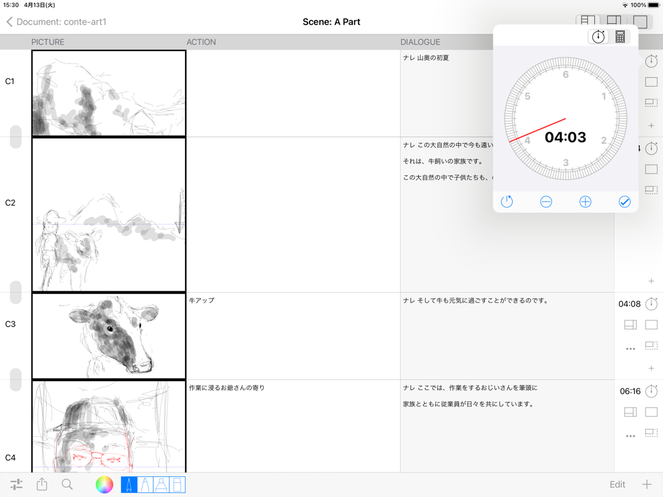Open the drawing settings sliders
This screenshot has width=663, height=497.
pos(17,484)
